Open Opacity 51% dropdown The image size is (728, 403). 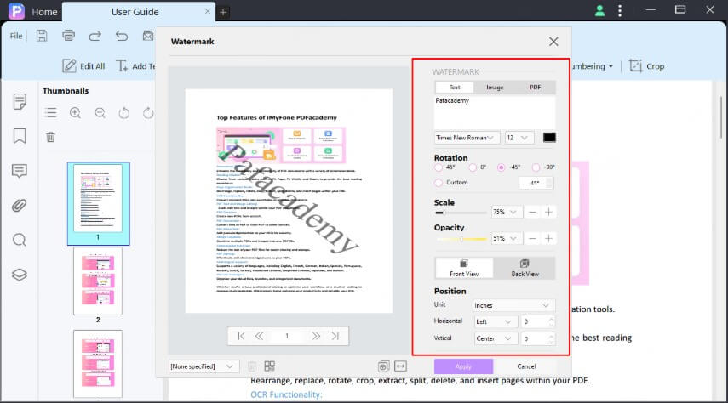click(507, 238)
